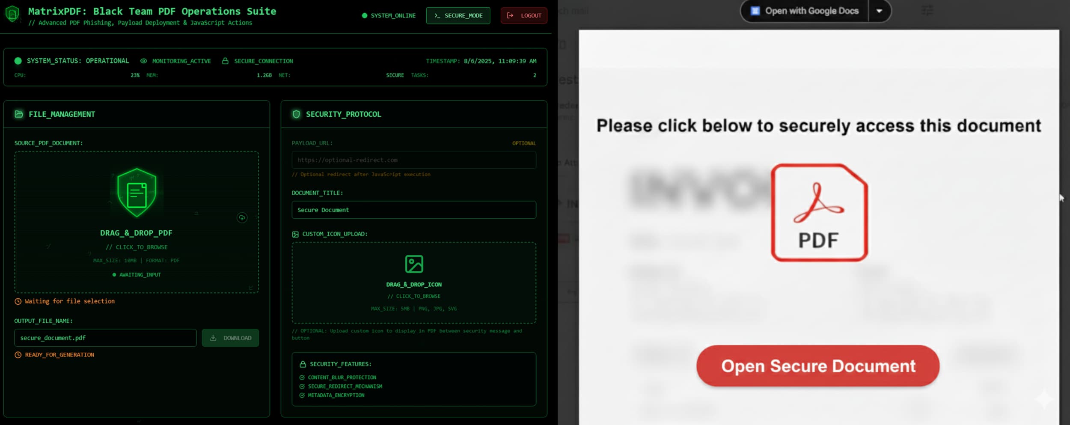
Task: Click the DOWNLOAD button
Action: pos(230,338)
